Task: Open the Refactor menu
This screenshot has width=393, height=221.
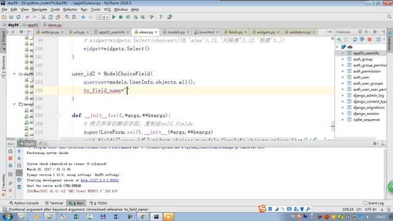Action: 70,10
